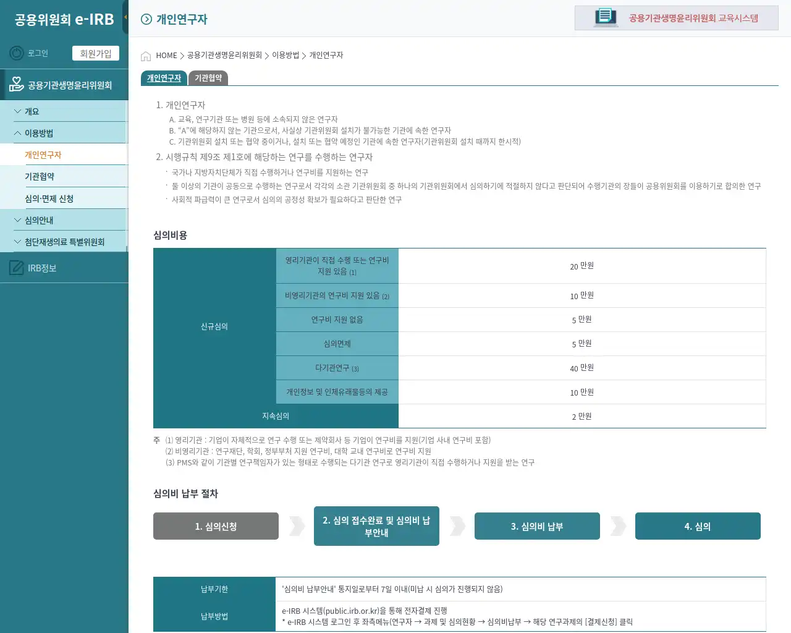The height and width of the screenshot is (633, 791).
Task: Click 이용방법 in the breadcrumb
Action: coord(286,55)
